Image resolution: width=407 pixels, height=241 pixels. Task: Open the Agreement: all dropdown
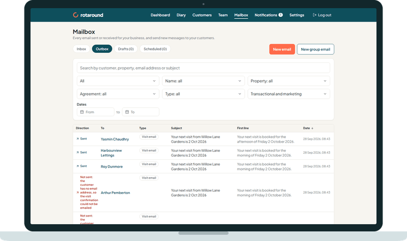click(118, 94)
